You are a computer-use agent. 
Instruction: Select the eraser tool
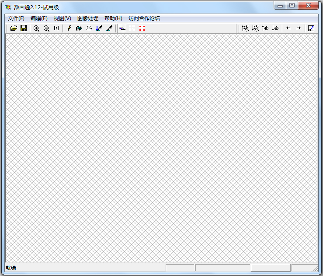89,28
